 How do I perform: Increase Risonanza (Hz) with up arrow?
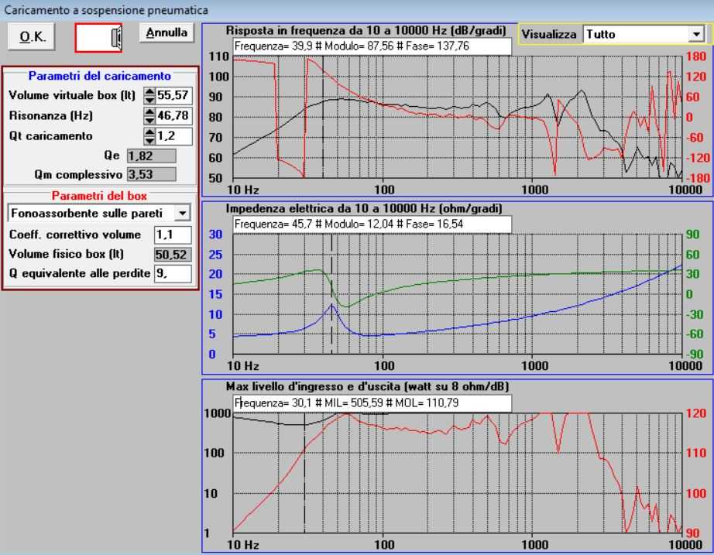coord(149,111)
